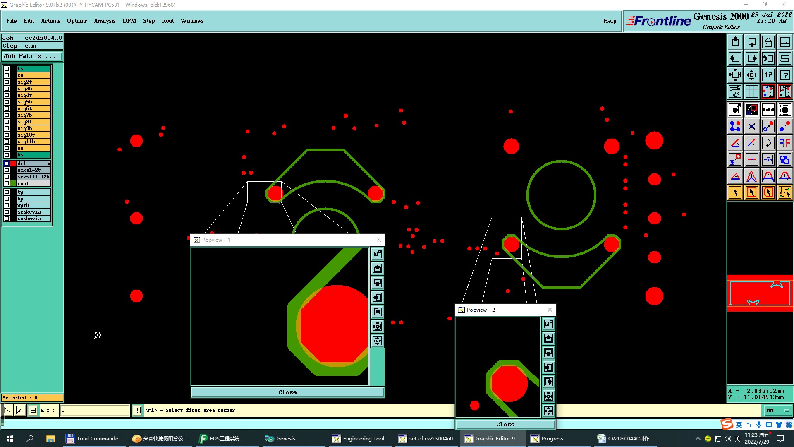The height and width of the screenshot is (447, 794).
Task: Select the net selection arrow tool
Action: [784, 192]
